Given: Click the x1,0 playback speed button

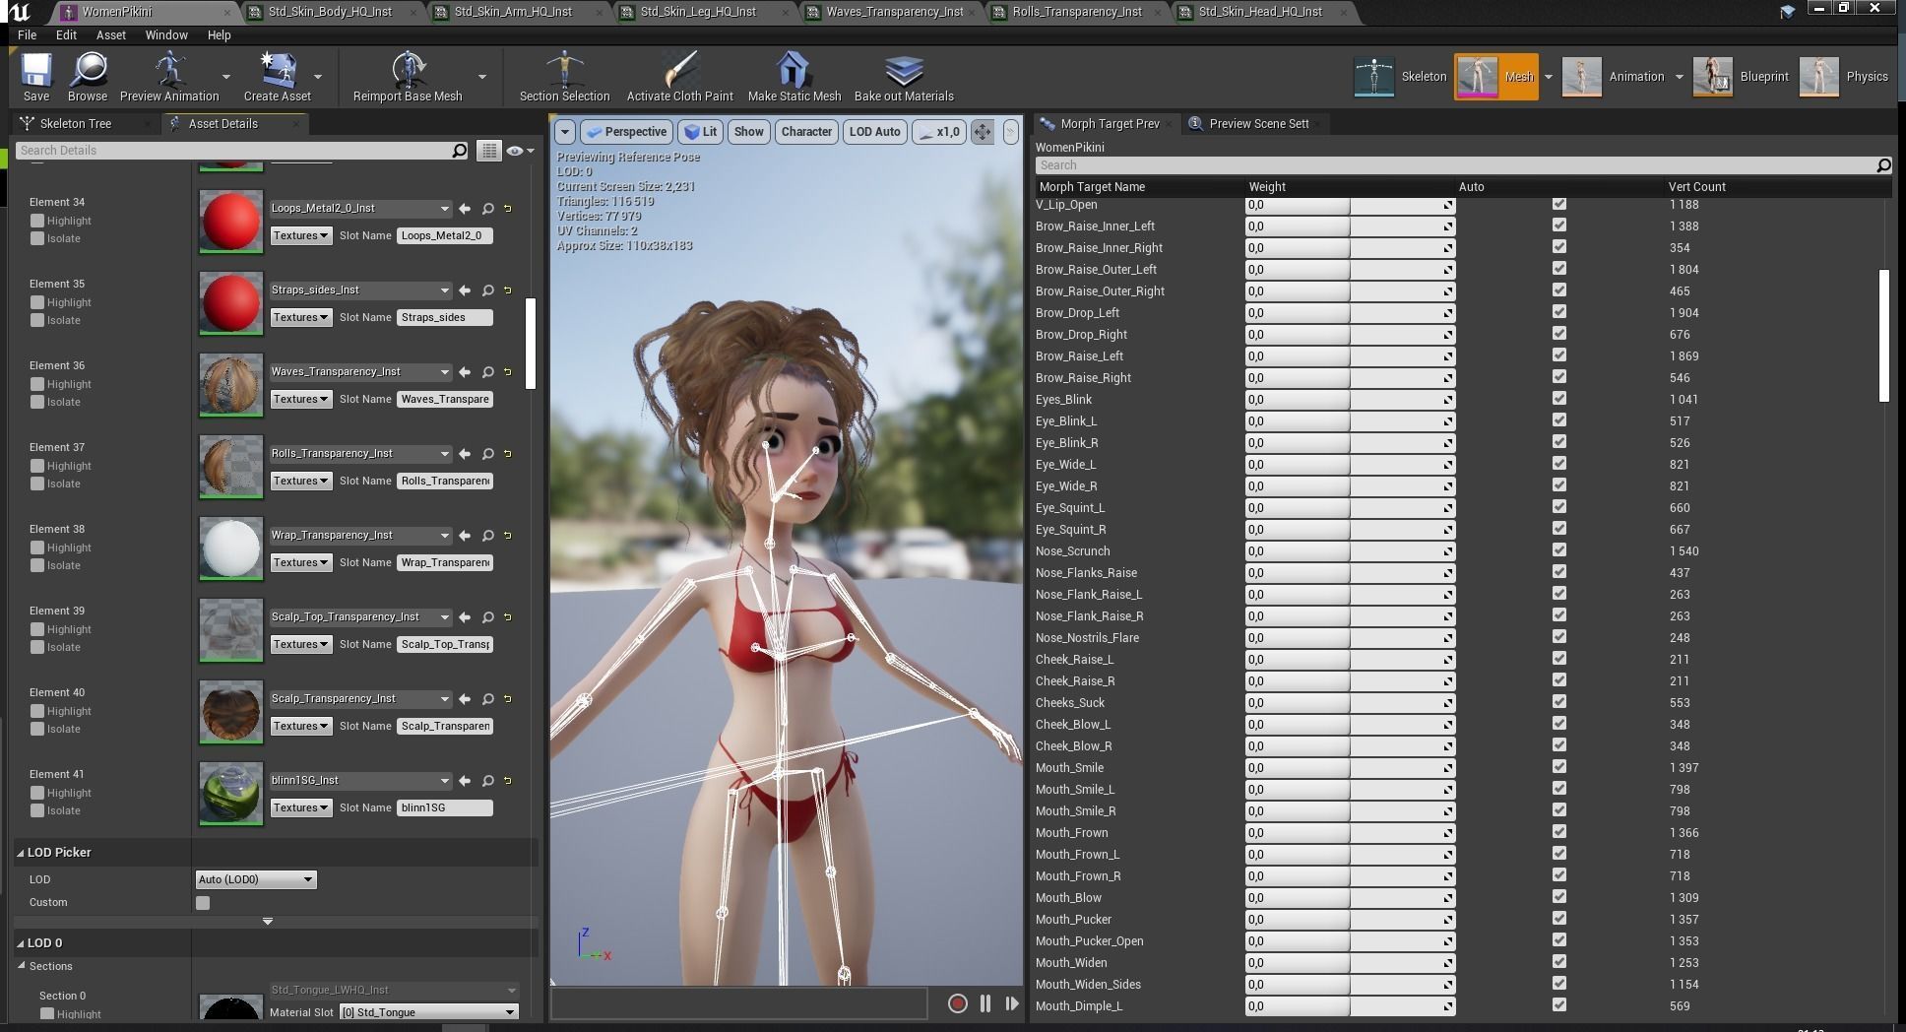Looking at the screenshot, I should pyautogui.click(x=938, y=132).
